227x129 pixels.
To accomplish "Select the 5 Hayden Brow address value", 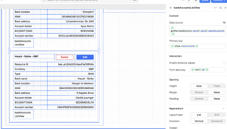I will tap(85, 93).
